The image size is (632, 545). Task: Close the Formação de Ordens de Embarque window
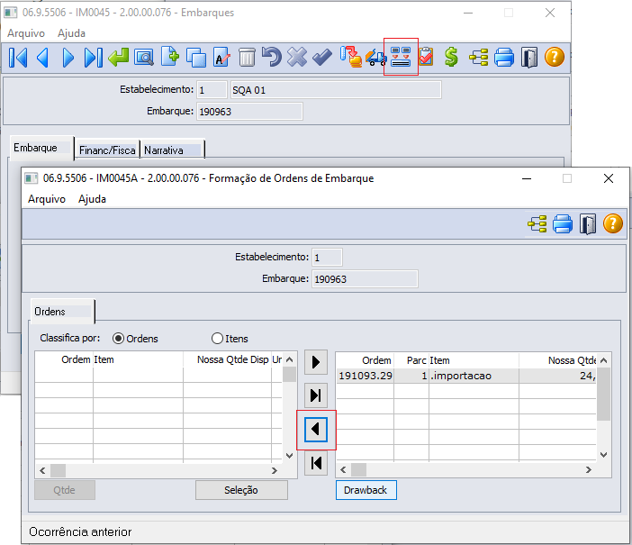(x=609, y=178)
